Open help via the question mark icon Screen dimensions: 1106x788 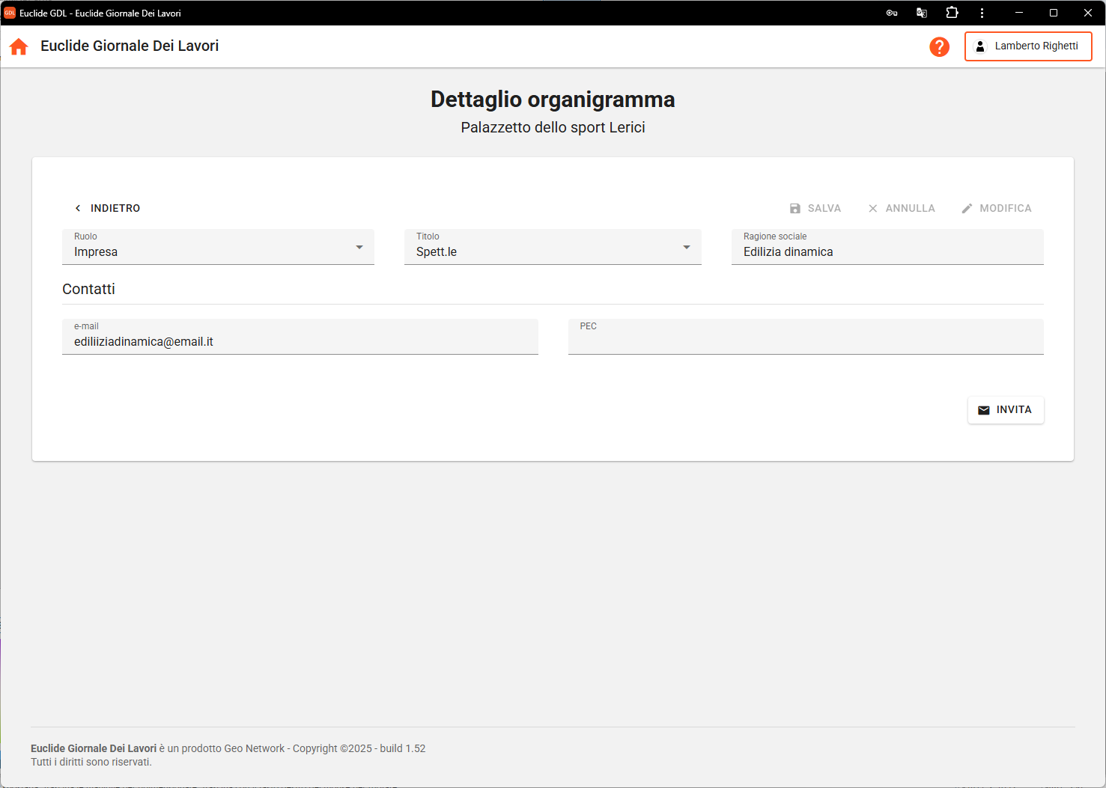tap(939, 46)
